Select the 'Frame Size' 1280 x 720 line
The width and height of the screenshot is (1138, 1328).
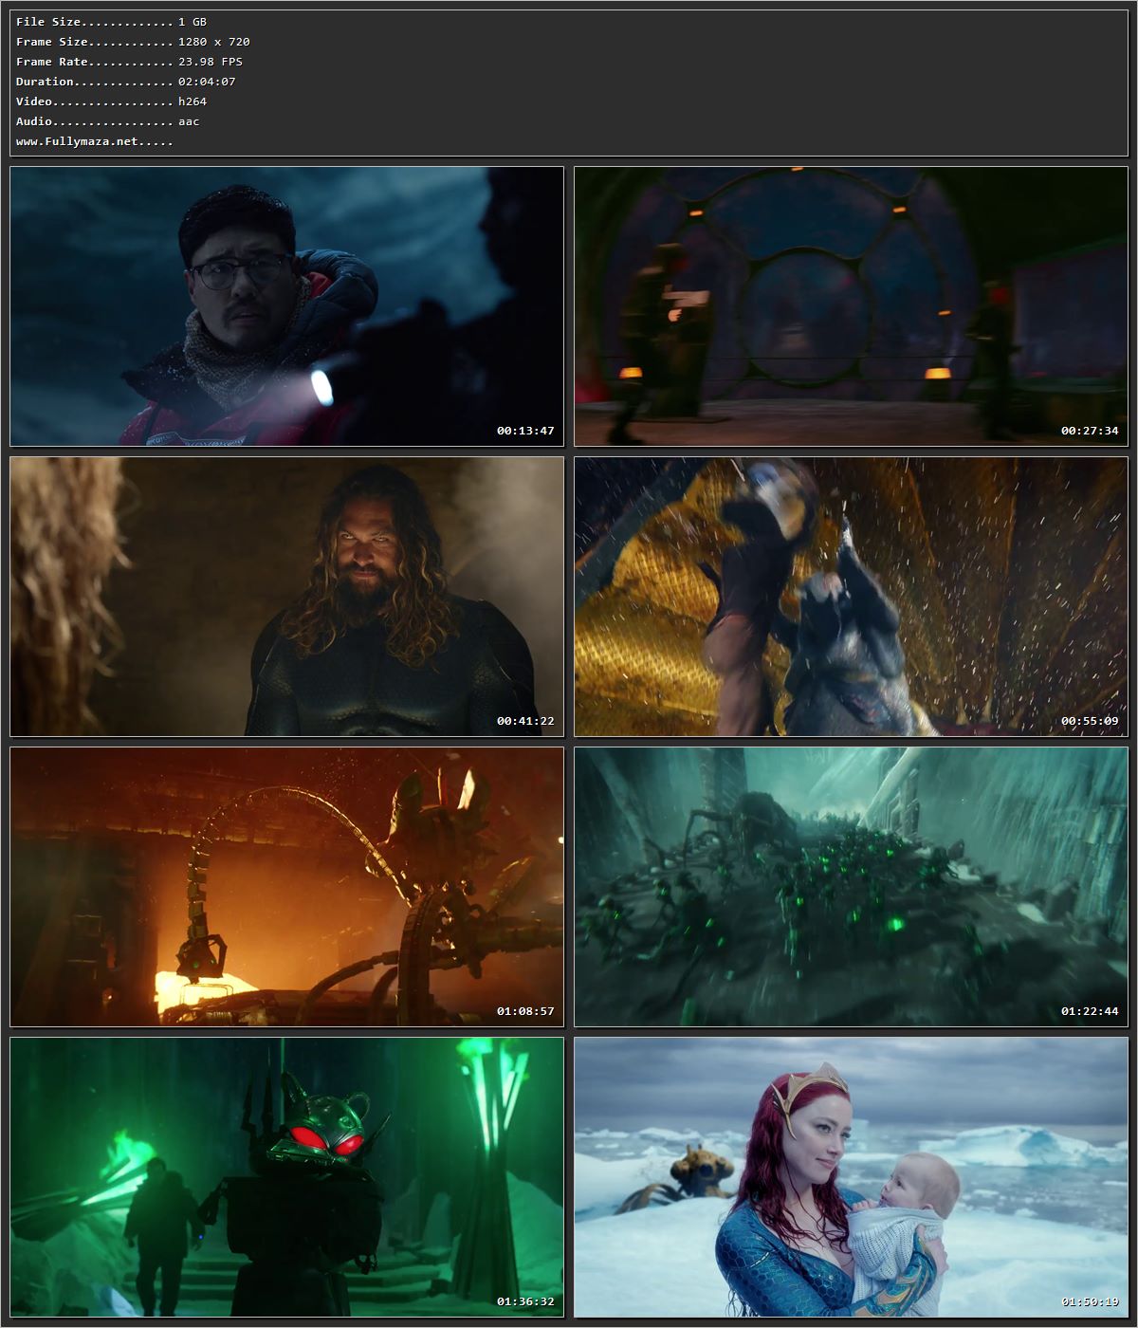pyautogui.click(x=133, y=42)
